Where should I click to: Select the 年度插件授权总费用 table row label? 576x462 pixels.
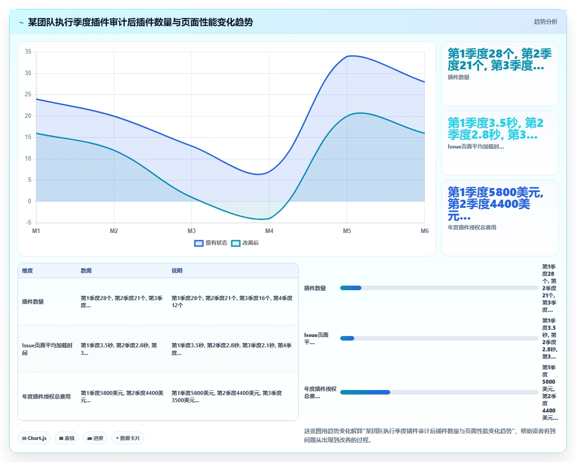(x=46, y=397)
